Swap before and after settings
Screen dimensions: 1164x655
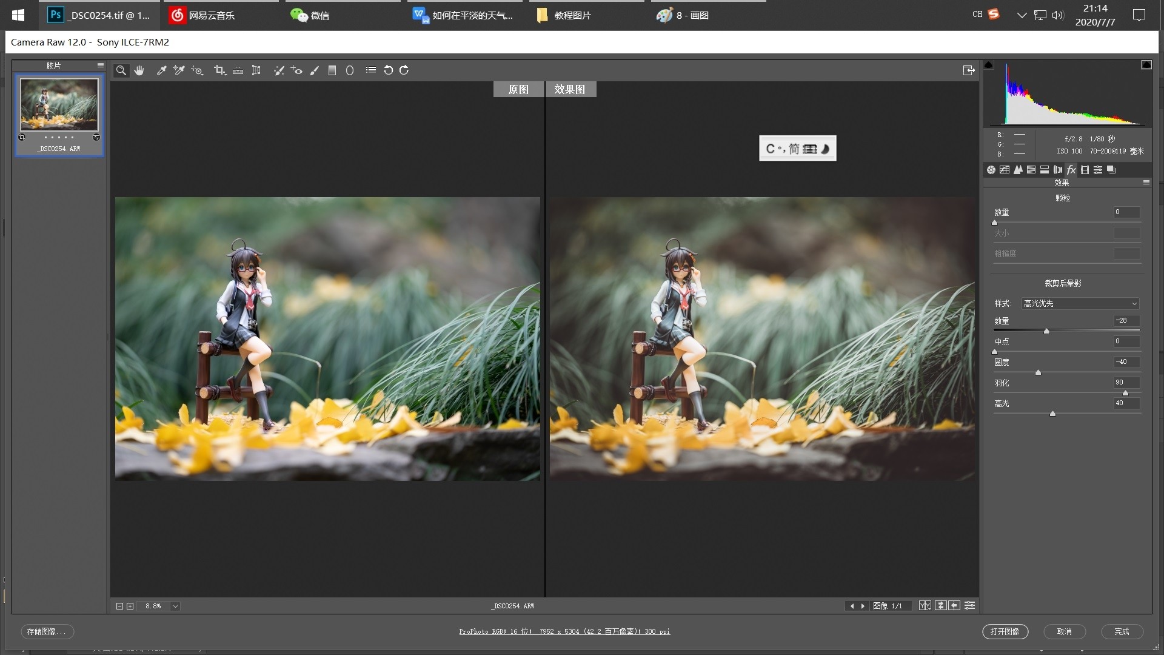[x=940, y=605]
